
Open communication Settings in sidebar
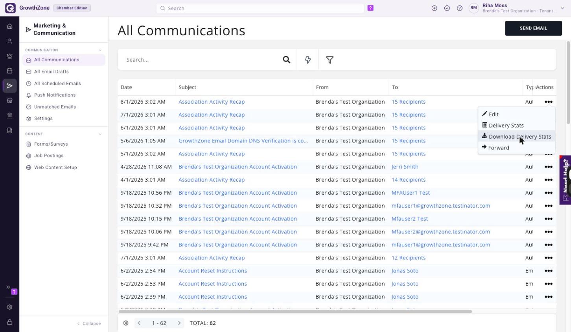click(x=64, y=119)
